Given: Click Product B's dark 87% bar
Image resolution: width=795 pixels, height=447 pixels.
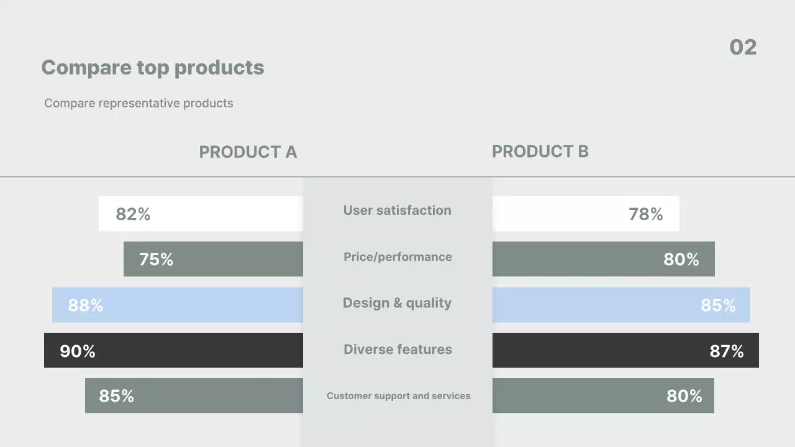Looking at the screenshot, I should (625, 350).
